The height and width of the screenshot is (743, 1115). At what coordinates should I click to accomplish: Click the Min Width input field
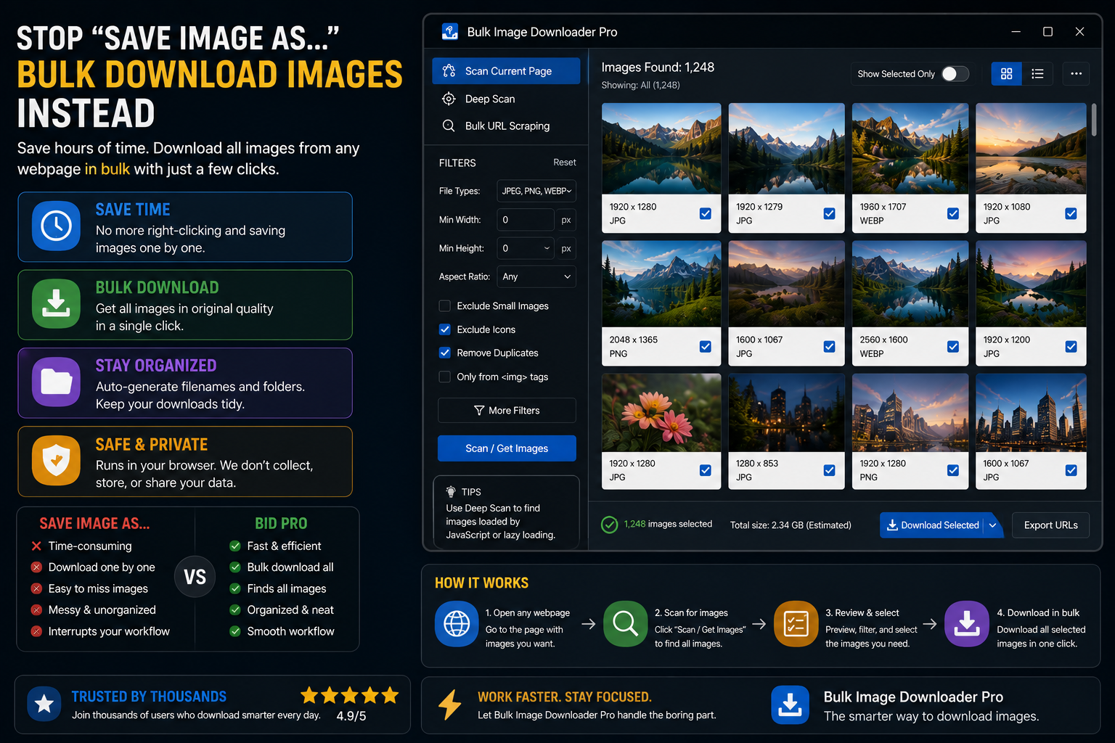coord(526,220)
